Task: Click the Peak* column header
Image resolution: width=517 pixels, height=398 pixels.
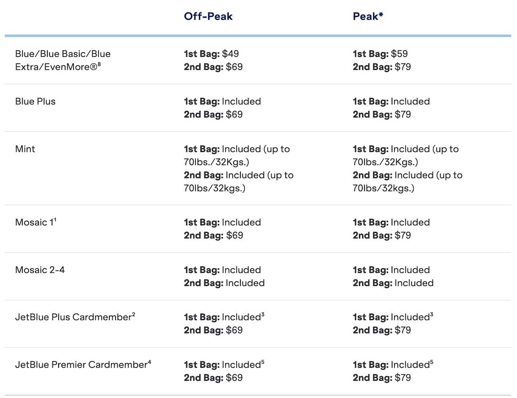Action: (368, 16)
